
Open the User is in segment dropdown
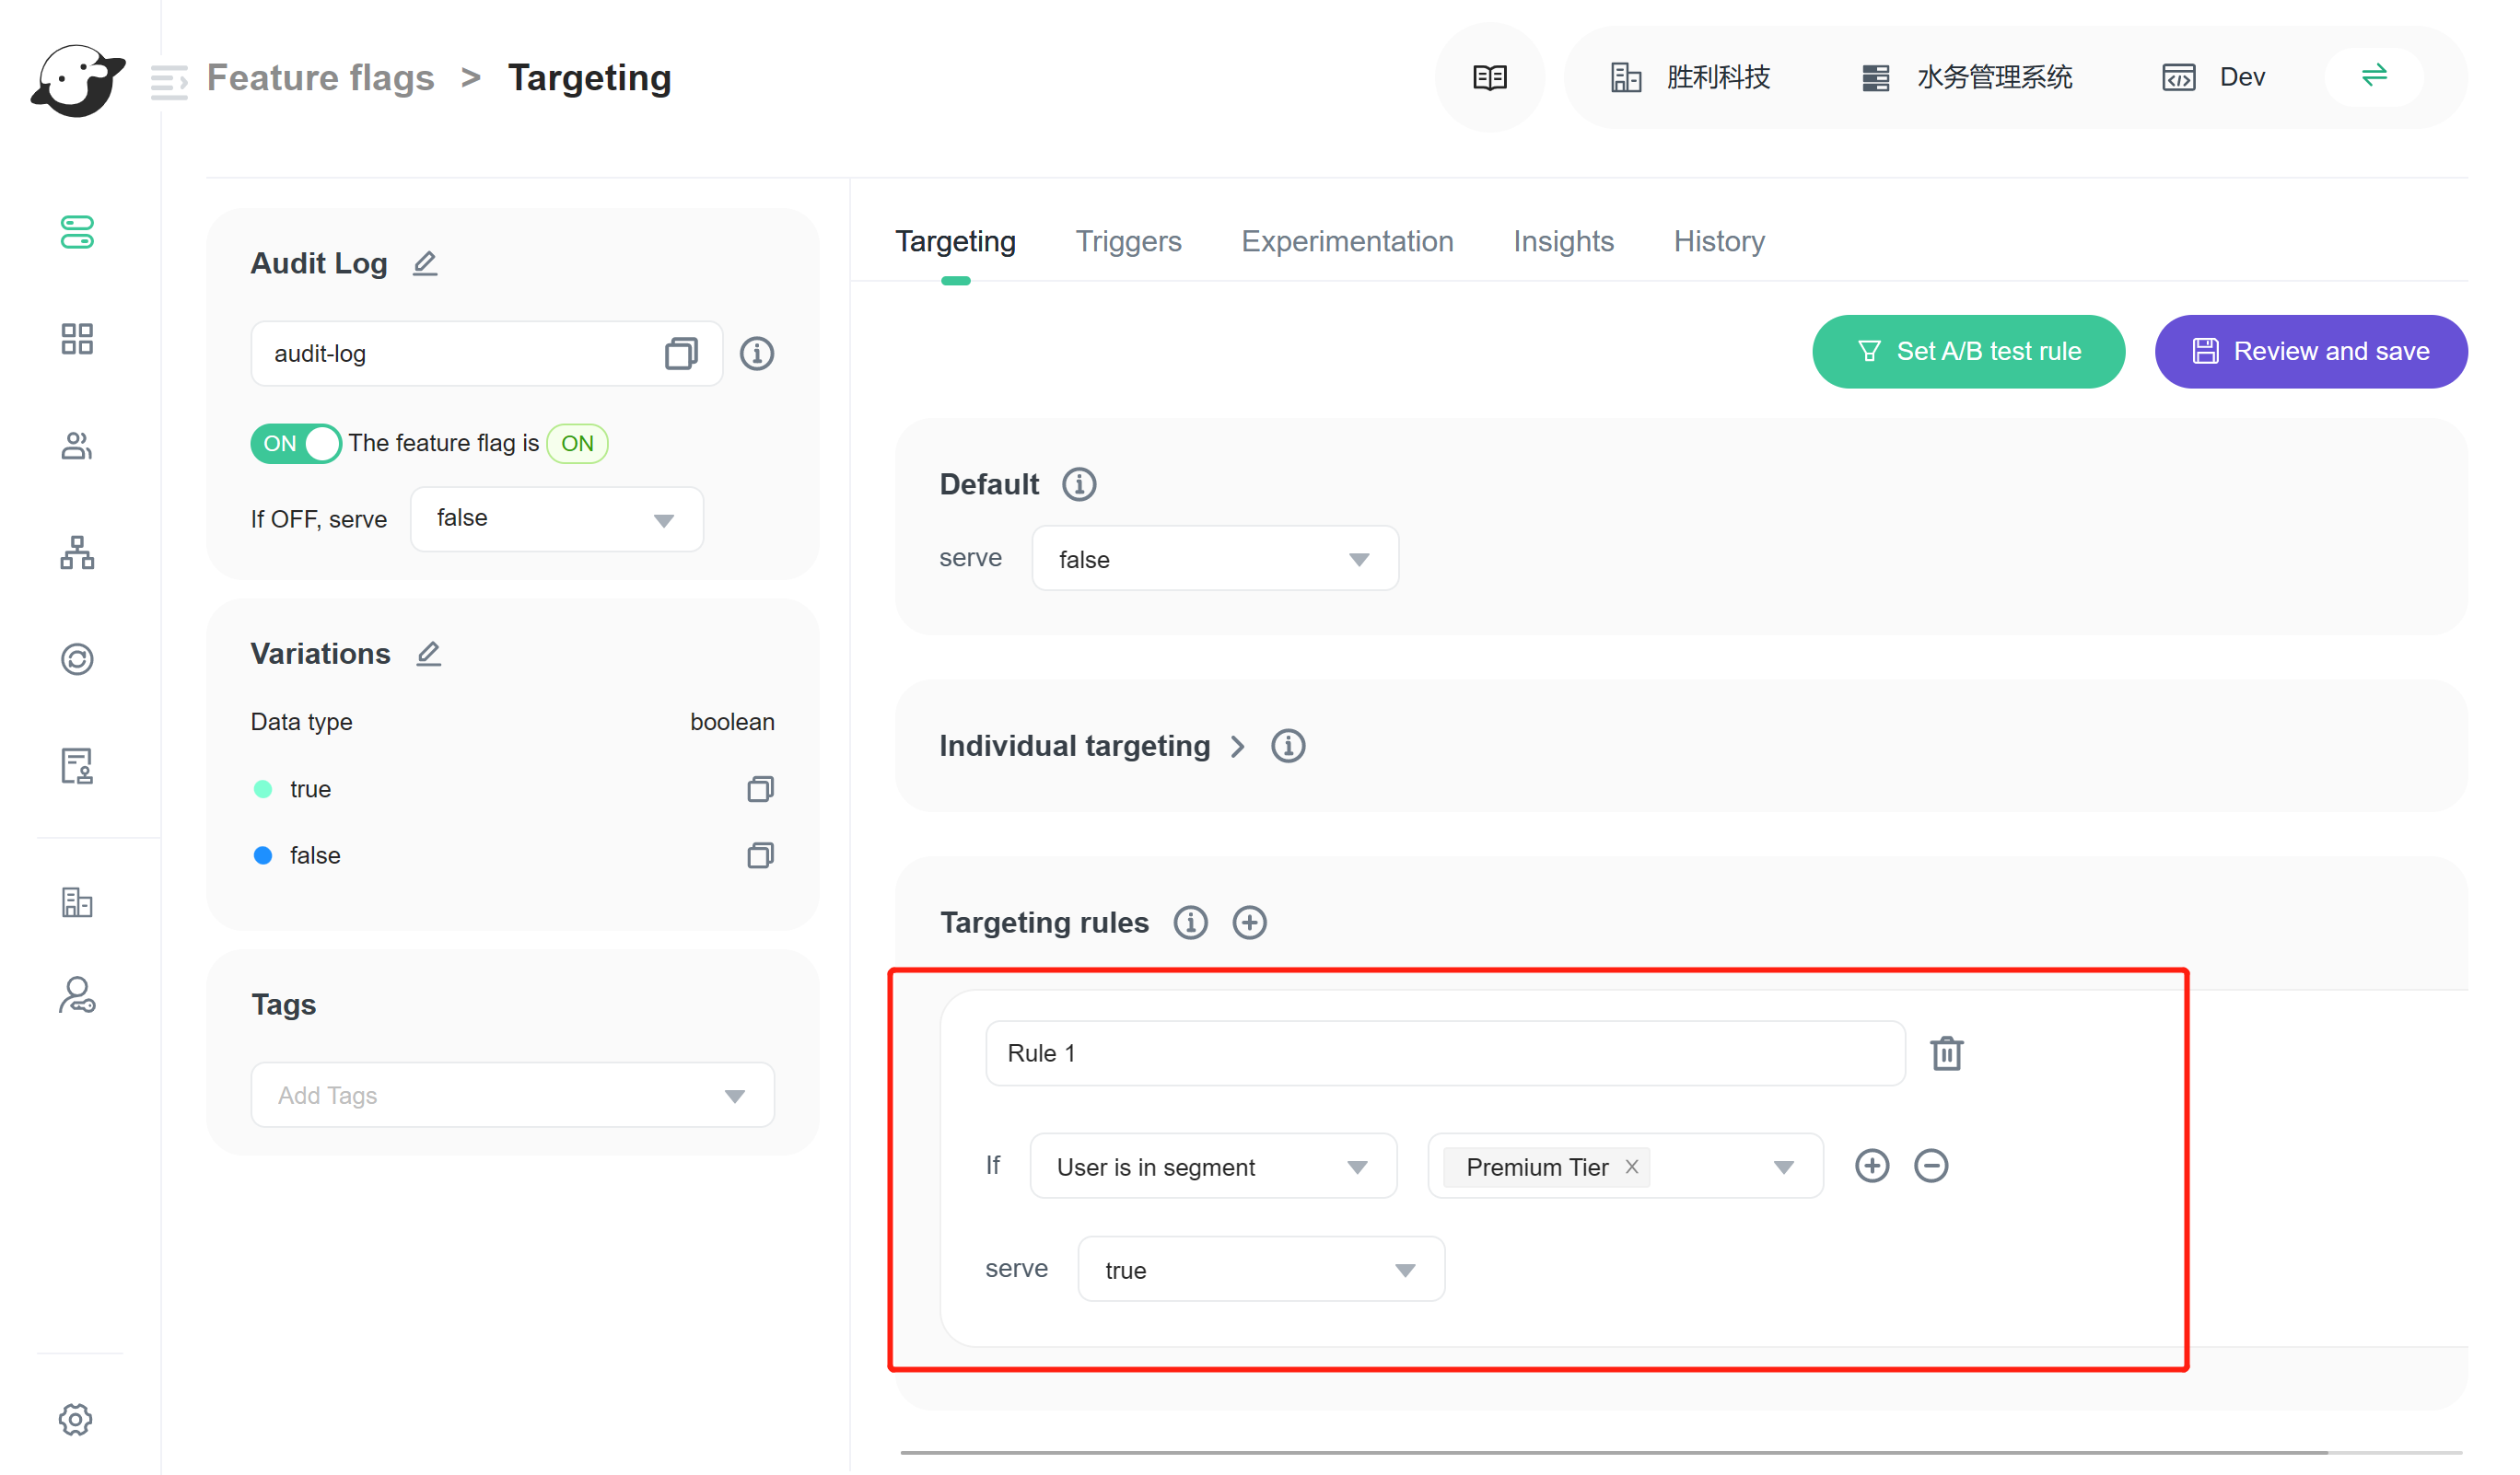tap(1213, 1167)
